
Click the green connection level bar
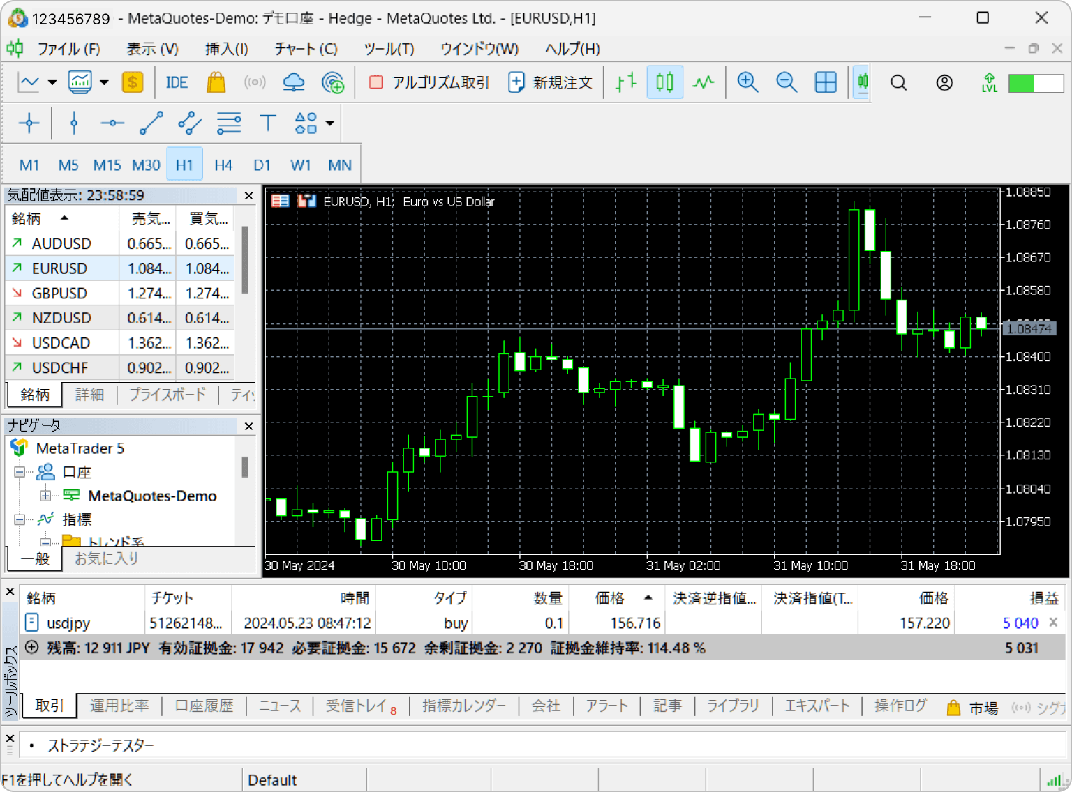(x=1036, y=83)
